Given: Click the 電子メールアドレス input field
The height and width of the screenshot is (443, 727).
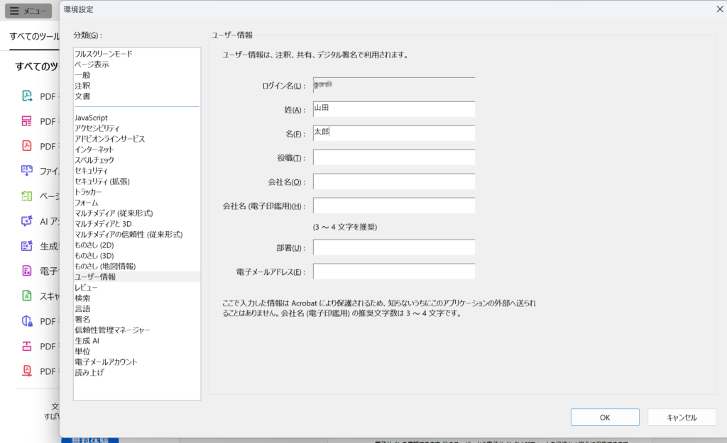Looking at the screenshot, I should [393, 271].
